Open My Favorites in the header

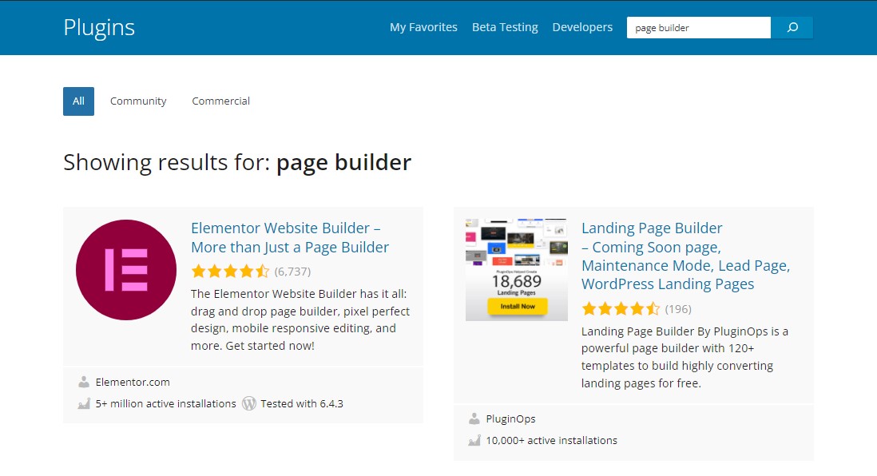click(423, 27)
